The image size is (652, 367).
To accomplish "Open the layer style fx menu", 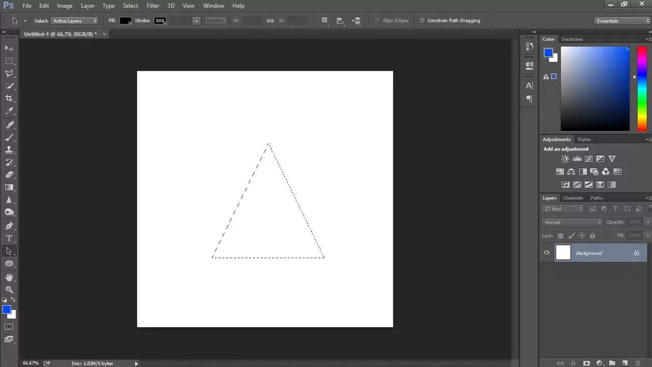I will click(574, 363).
